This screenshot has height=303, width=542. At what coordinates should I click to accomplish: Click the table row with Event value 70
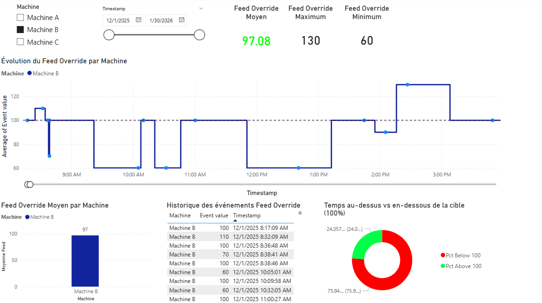(x=229, y=254)
